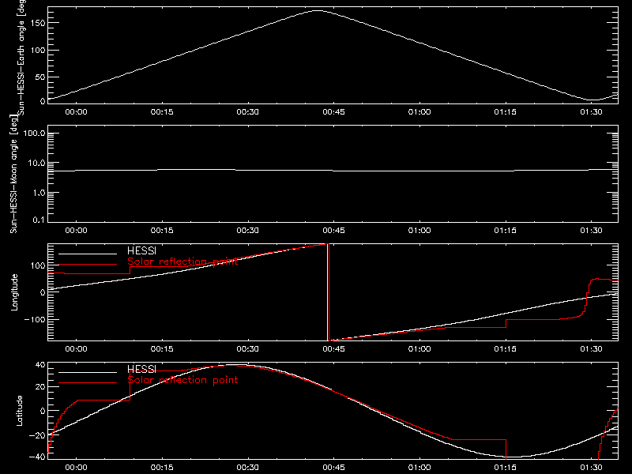The height and width of the screenshot is (474, 632).
Task: Click the 1.0 tick on Moon angle axis
Action: 39,193
